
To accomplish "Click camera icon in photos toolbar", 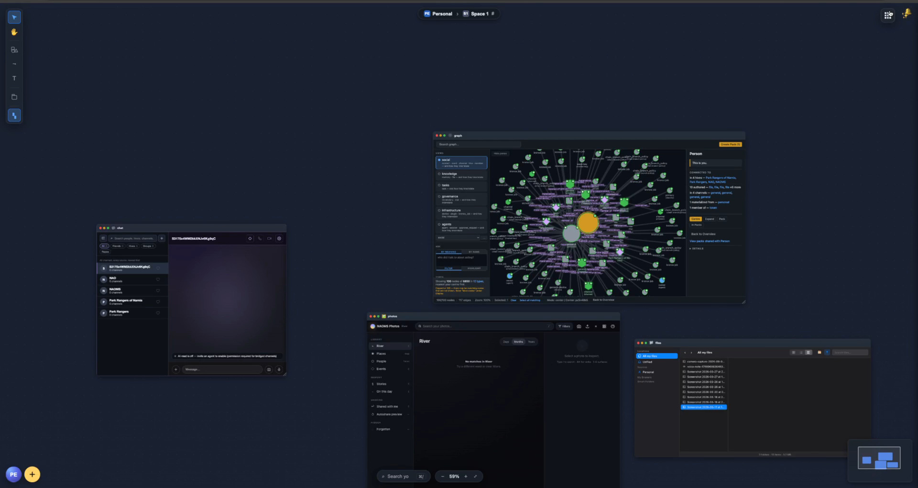I will [579, 326].
